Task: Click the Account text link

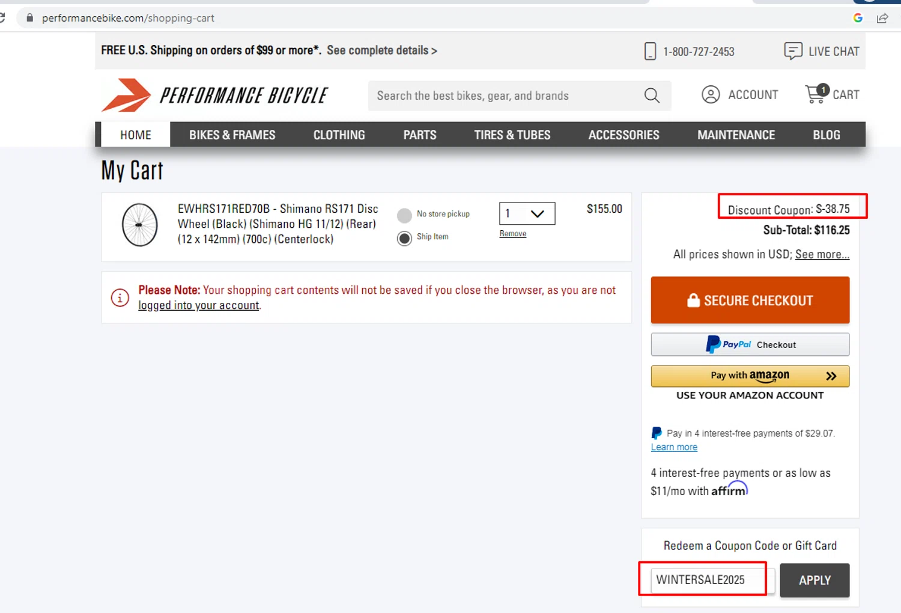Action: point(753,94)
